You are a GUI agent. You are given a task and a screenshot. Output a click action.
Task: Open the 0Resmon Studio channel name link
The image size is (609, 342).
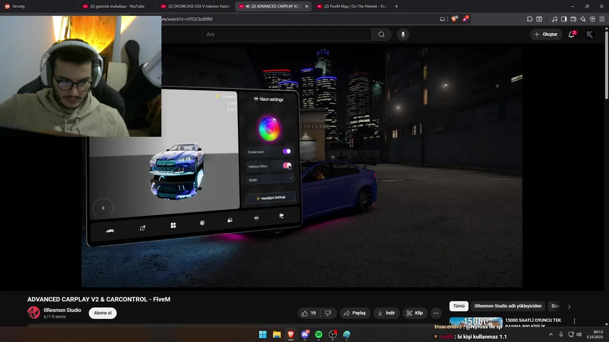(x=62, y=310)
